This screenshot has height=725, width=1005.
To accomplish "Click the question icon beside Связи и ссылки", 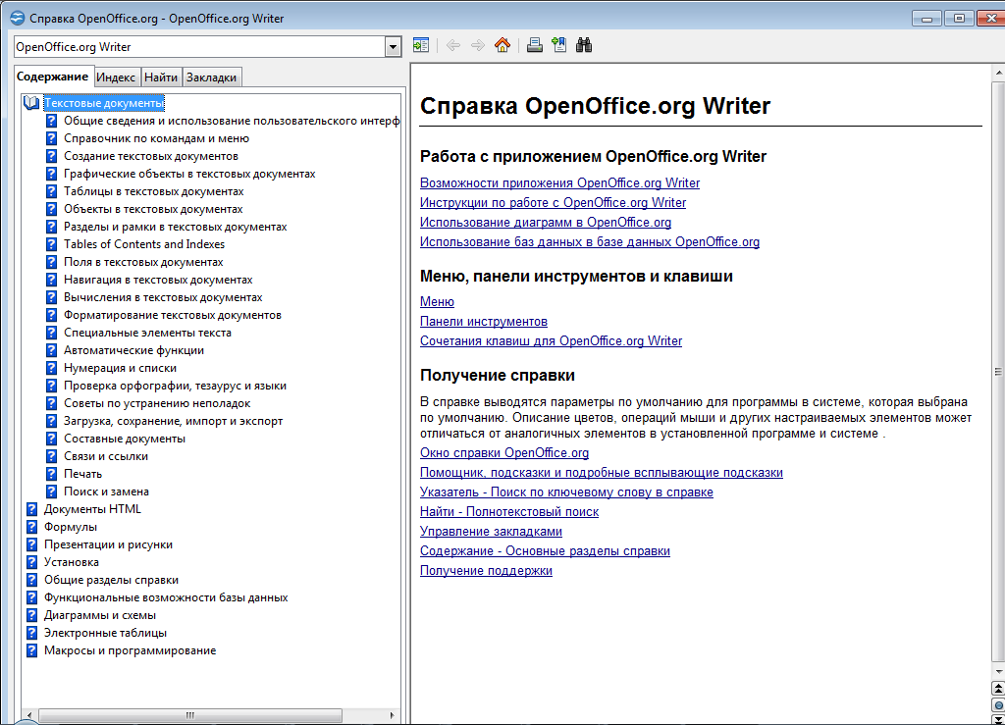I will (52, 456).
